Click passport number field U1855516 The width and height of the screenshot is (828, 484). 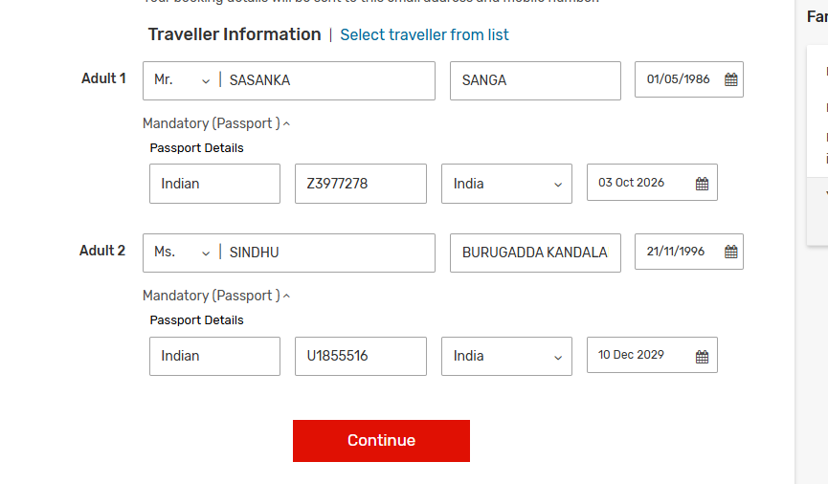[361, 356]
